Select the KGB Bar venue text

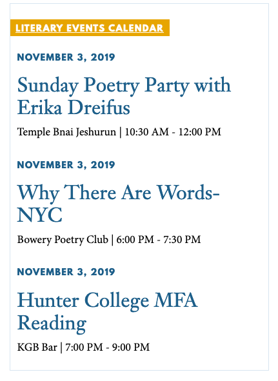(x=37, y=347)
